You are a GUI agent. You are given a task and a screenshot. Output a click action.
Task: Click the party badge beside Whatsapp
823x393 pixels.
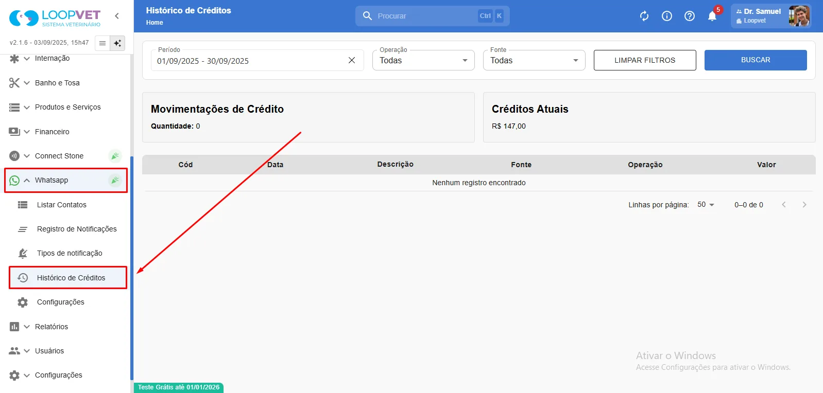(115, 180)
